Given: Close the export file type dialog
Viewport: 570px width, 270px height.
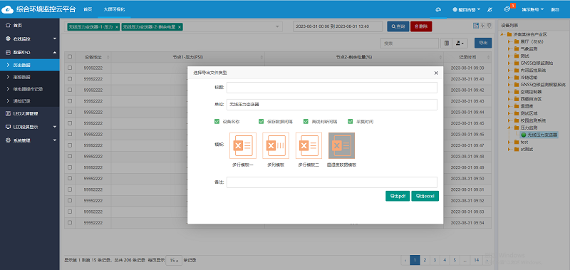Looking at the screenshot, I should click(x=436, y=73).
